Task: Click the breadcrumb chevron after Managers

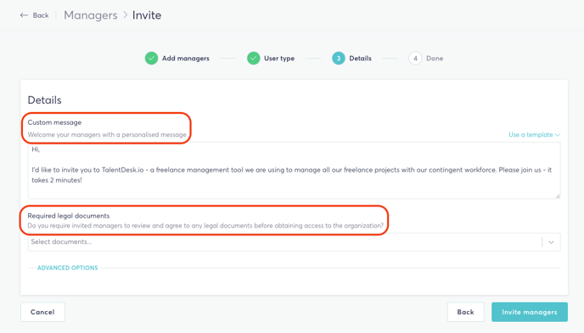Action: pyautogui.click(x=125, y=15)
